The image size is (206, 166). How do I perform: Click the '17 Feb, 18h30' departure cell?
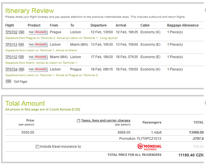tap(102, 57)
